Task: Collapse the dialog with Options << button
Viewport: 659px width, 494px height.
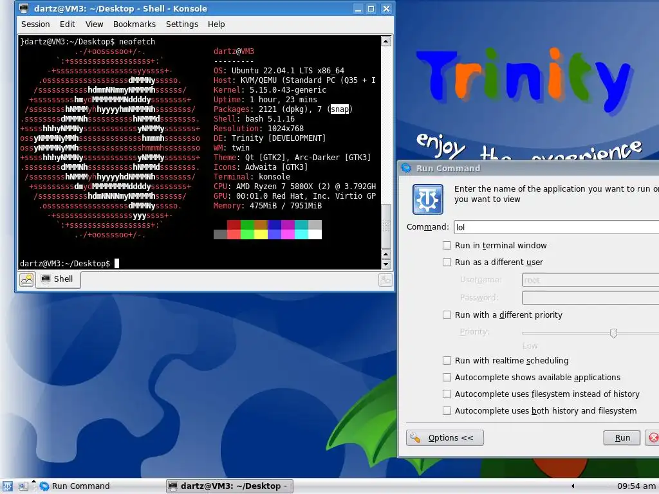Action: [x=445, y=437]
